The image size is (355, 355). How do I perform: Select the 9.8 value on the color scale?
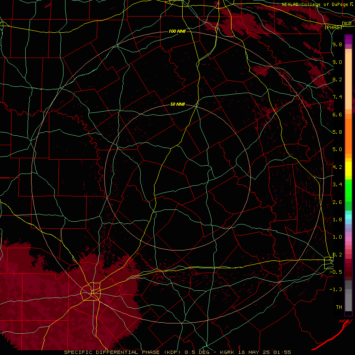[337, 44]
